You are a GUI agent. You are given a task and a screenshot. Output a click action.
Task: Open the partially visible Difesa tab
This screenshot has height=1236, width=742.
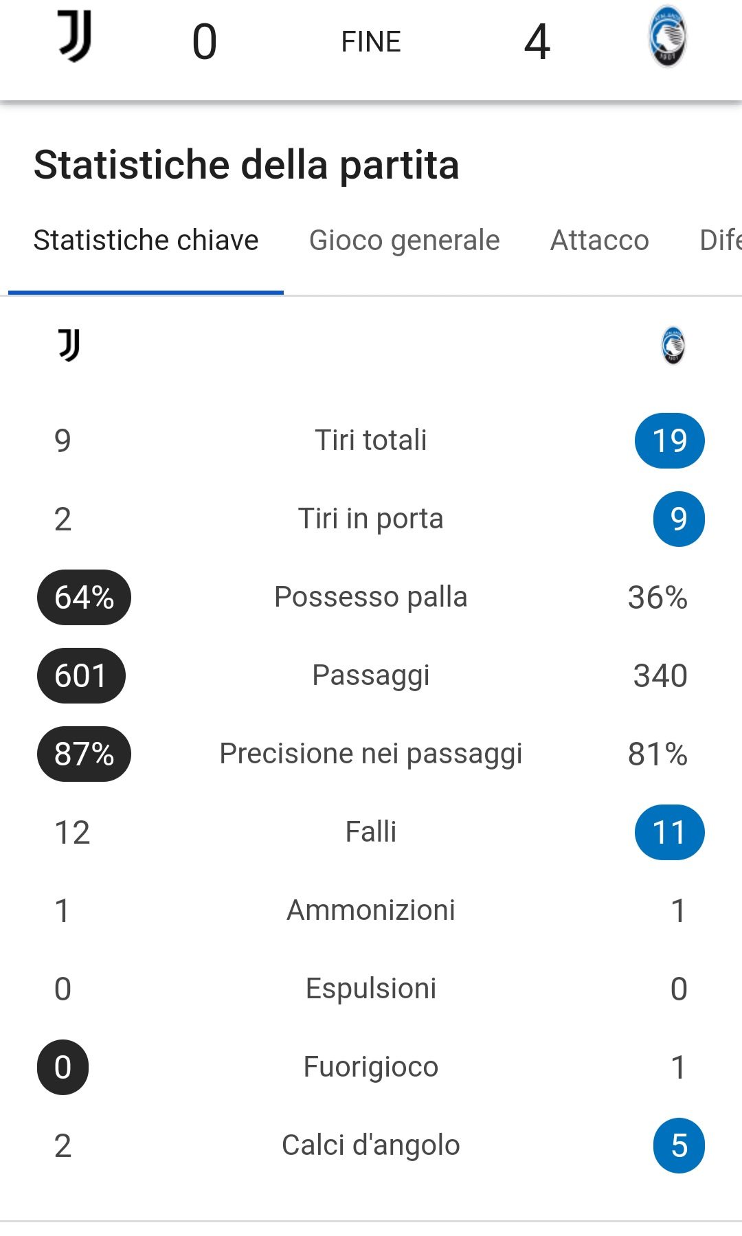[720, 240]
